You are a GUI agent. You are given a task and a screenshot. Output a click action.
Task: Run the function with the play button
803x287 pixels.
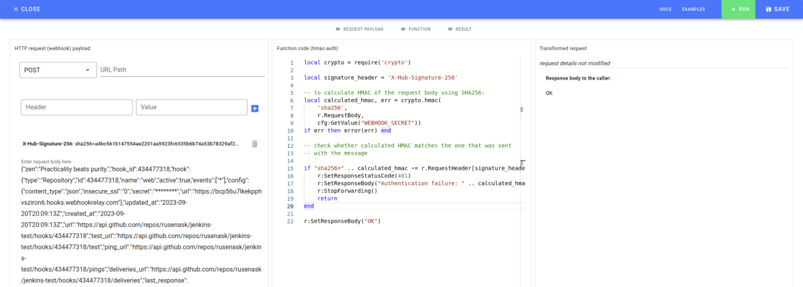coord(738,9)
